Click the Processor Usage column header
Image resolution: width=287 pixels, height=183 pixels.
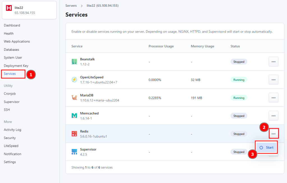tap(161, 46)
